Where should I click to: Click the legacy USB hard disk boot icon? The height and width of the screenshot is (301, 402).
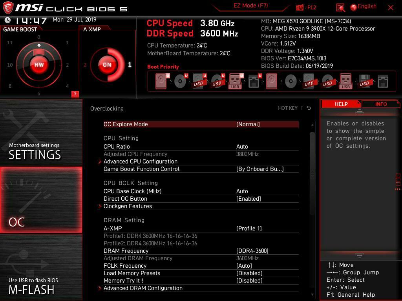click(x=309, y=81)
